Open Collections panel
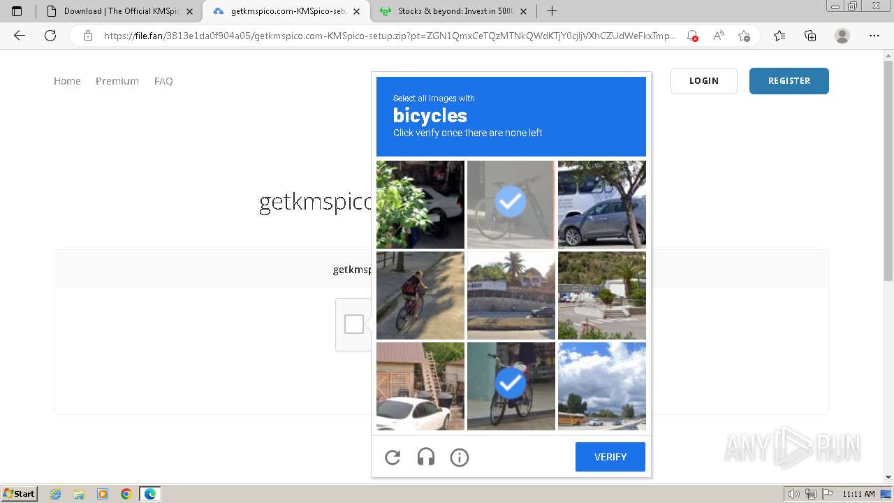This screenshot has width=894, height=503. click(x=810, y=36)
